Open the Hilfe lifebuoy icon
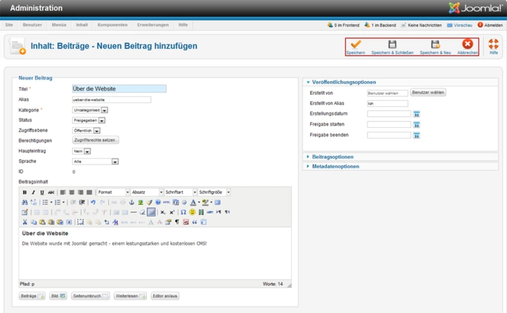Screen dimensions: 507x313 coord(493,45)
